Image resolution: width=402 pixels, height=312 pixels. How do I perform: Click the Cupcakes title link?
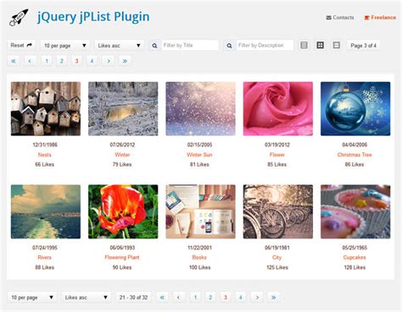[x=355, y=257]
